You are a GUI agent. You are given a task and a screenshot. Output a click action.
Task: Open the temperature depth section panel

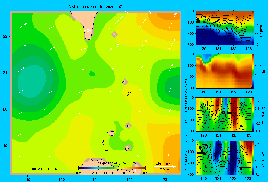224,28
